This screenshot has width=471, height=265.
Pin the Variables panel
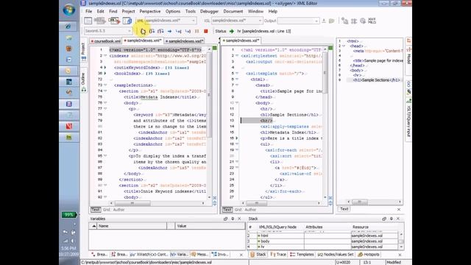233,219
